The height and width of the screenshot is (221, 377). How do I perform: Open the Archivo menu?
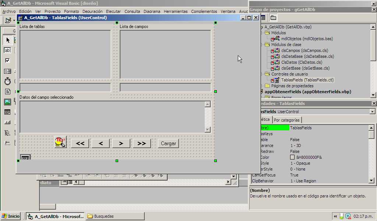pos(9,11)
